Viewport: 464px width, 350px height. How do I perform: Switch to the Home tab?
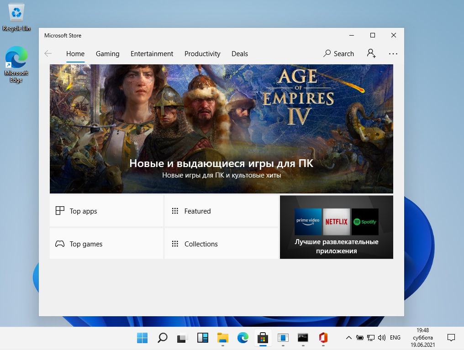tap(75, 54)
